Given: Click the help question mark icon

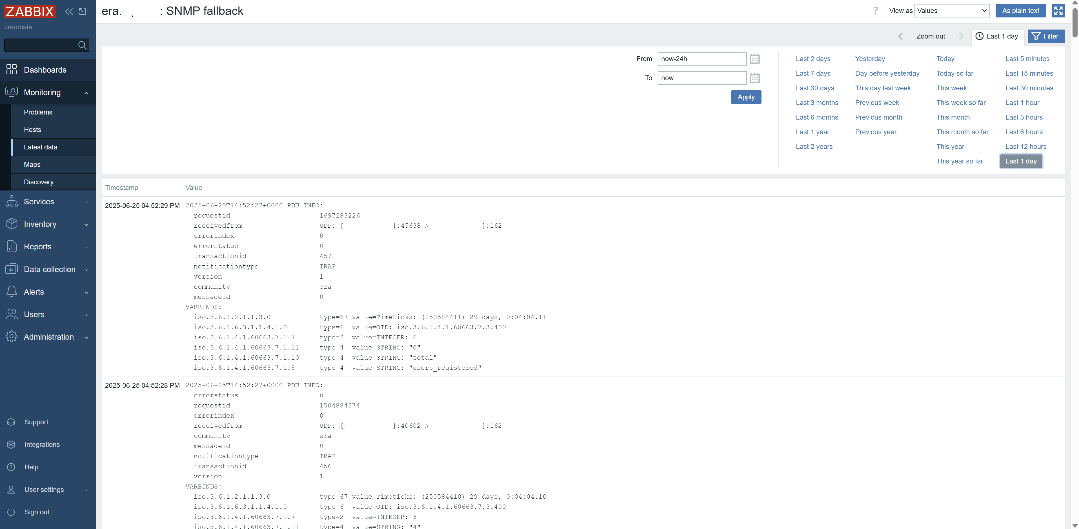Looking at the screenshot, I should 875,11.
